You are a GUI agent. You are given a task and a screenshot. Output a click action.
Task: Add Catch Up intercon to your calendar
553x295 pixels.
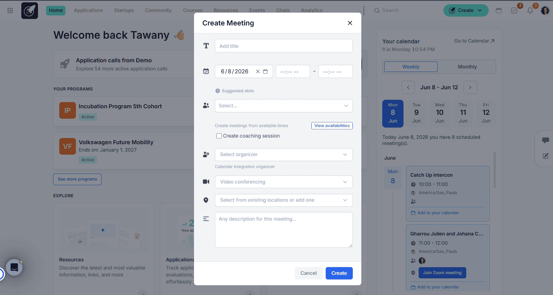click(x=434, y=213)
